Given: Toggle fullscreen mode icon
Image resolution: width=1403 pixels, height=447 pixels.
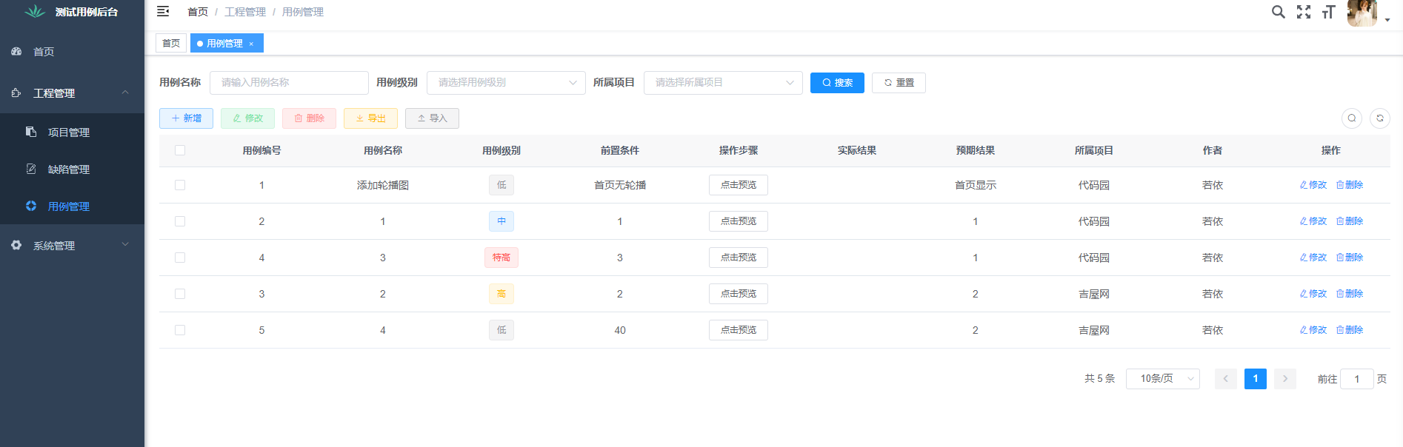Looking at the screenshot, I should tap(1304, 12).
